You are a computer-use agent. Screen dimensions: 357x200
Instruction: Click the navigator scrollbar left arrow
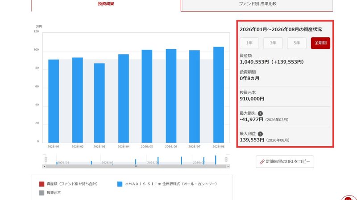point(44,166)
